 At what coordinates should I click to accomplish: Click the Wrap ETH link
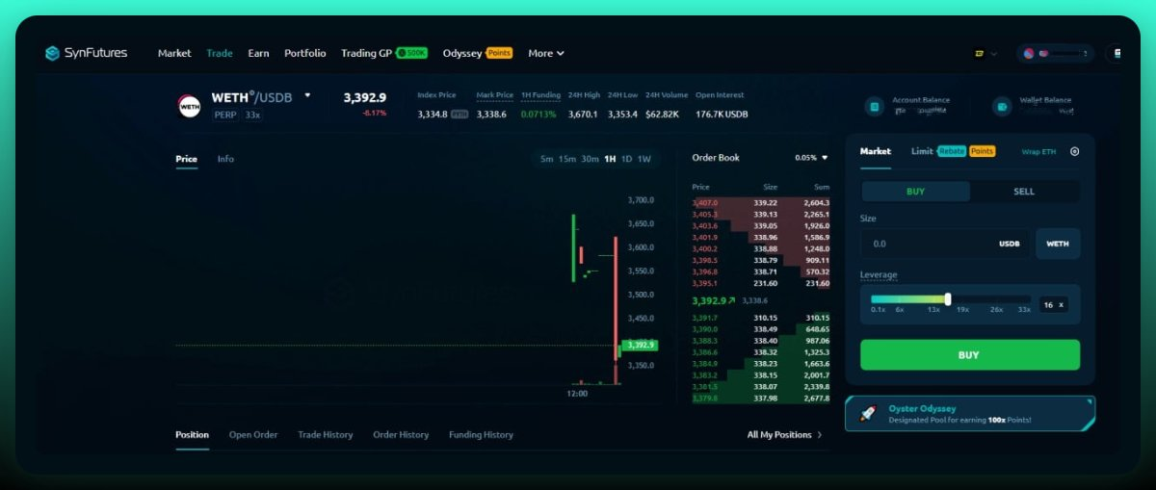(1038, 152)
